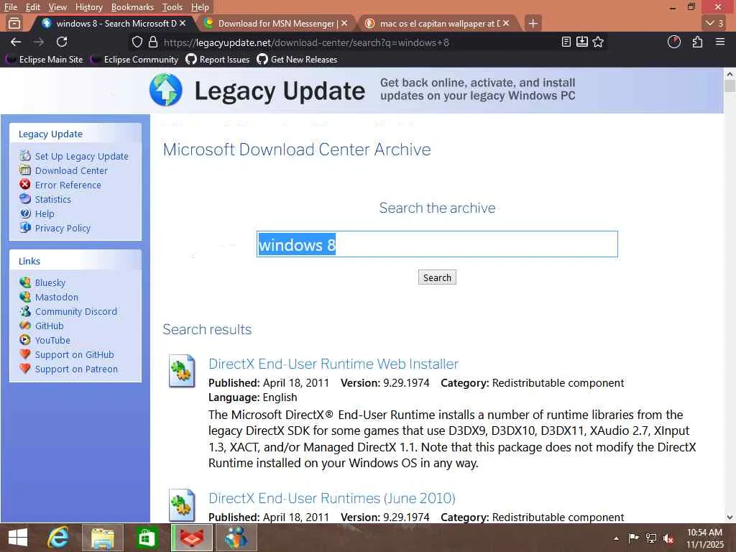Open Eclipse Main Site bookmark

click(44, 60)
